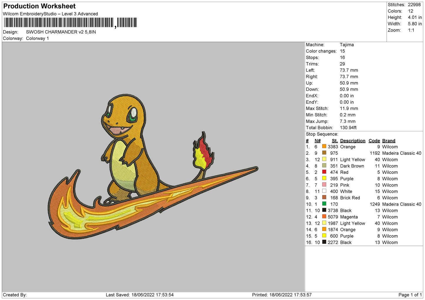Select the Red swatch in stop 5
This screenshot has height=300, width=425.
pos(324,172)
